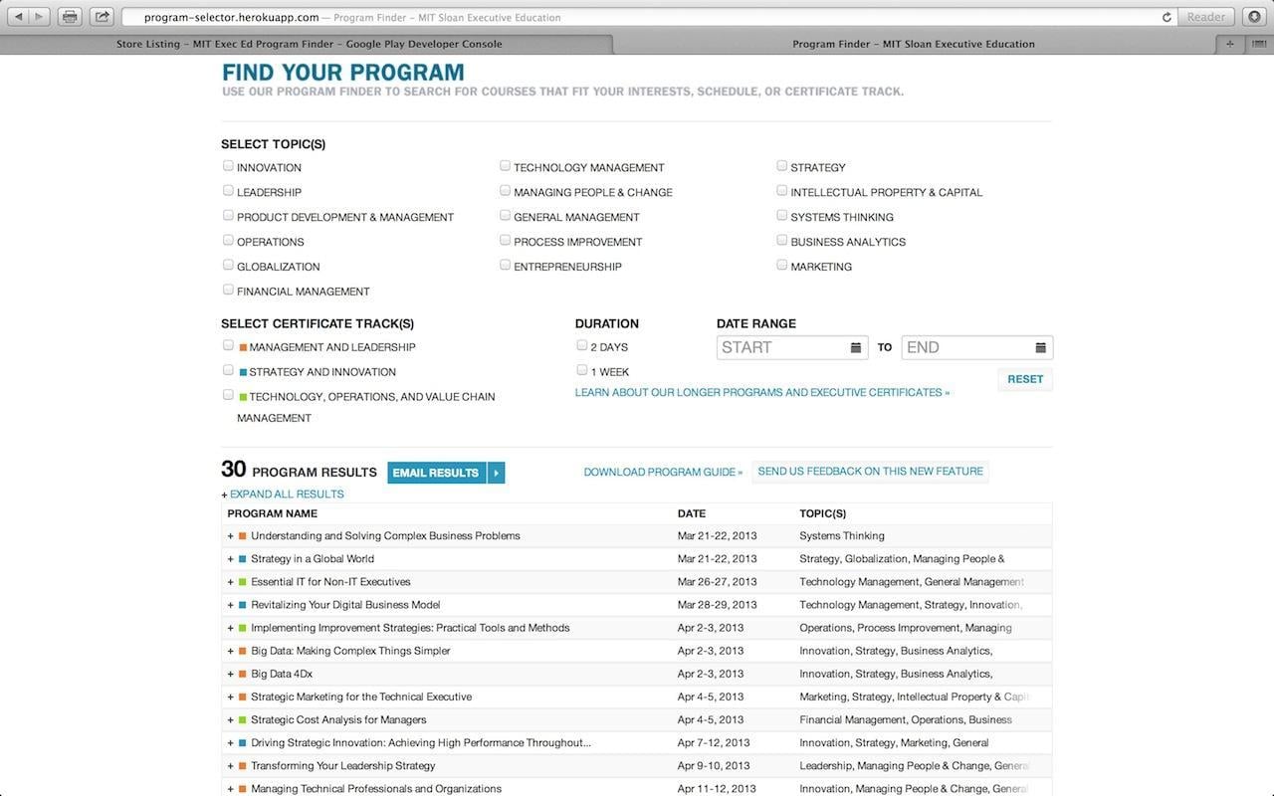The width and height of the screenshot is (1274, 796).
Task: Click the print icon in the toolbar
Action: [69, 17]
